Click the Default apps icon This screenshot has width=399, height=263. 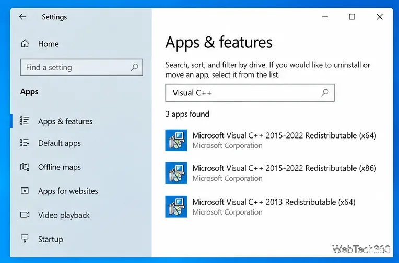[25, 143]
